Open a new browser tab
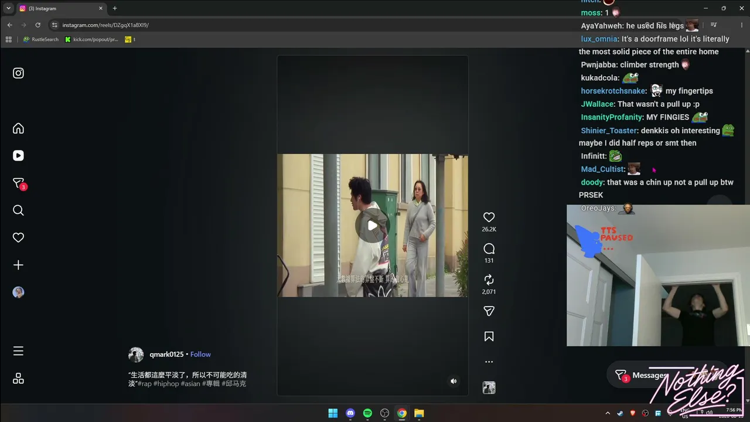 [115, 8]
